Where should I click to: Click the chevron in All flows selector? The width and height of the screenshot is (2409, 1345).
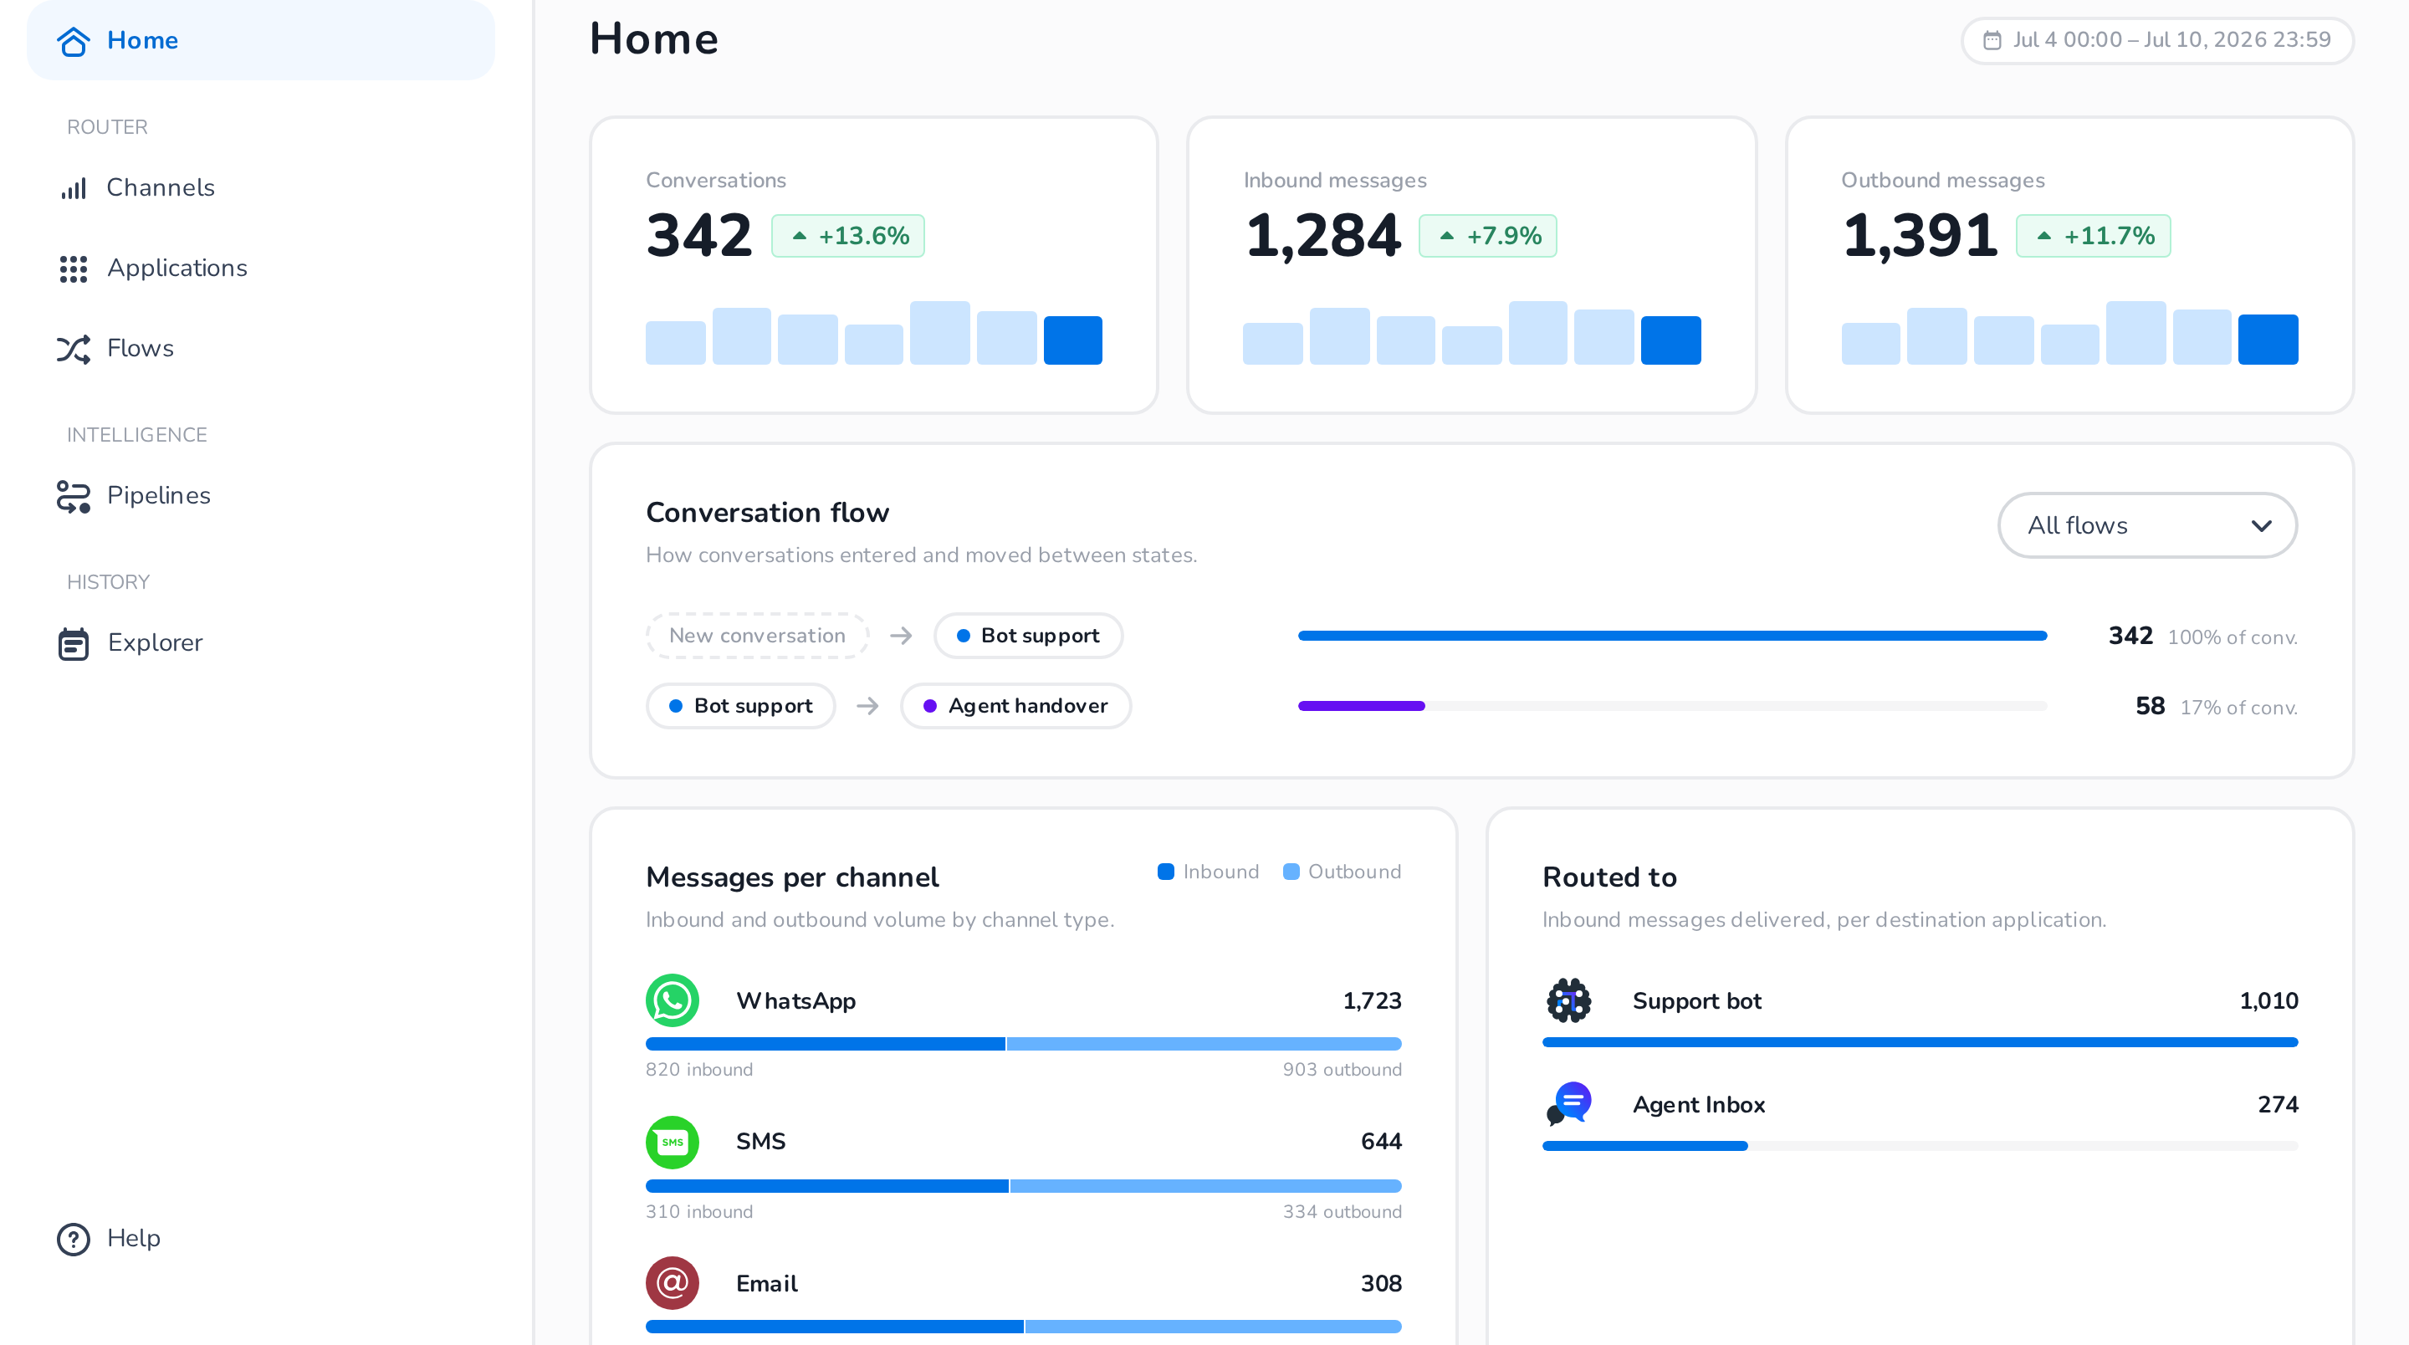click(x=2261, y=525)
